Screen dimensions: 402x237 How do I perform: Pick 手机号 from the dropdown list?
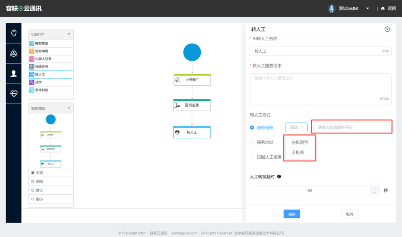point(299,153)
